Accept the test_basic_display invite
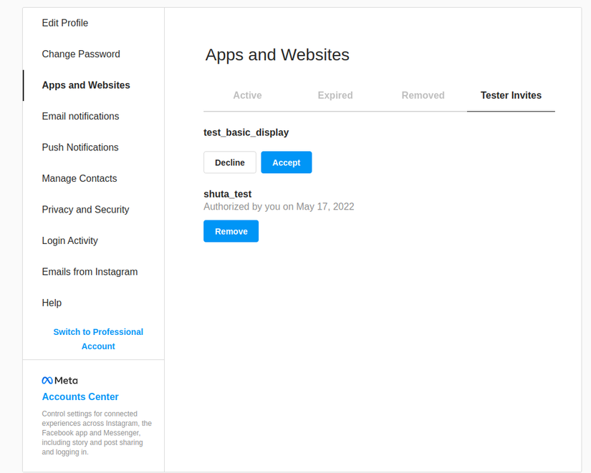The width and height of the screenshot is (591, 473). (287, 162)
